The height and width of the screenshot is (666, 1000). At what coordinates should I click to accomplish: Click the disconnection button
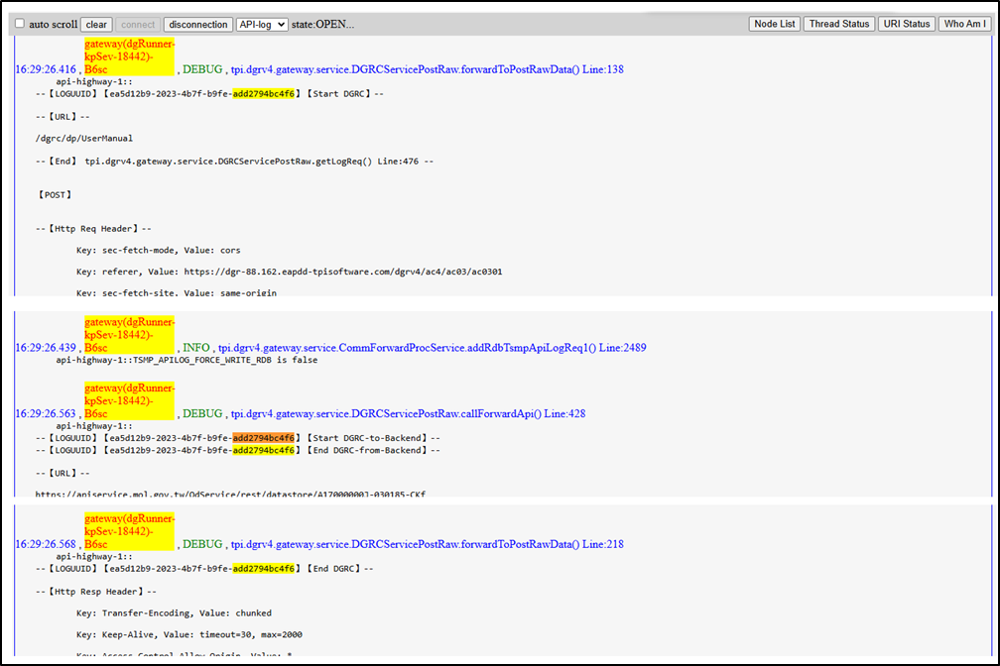(x=198, y=24)
